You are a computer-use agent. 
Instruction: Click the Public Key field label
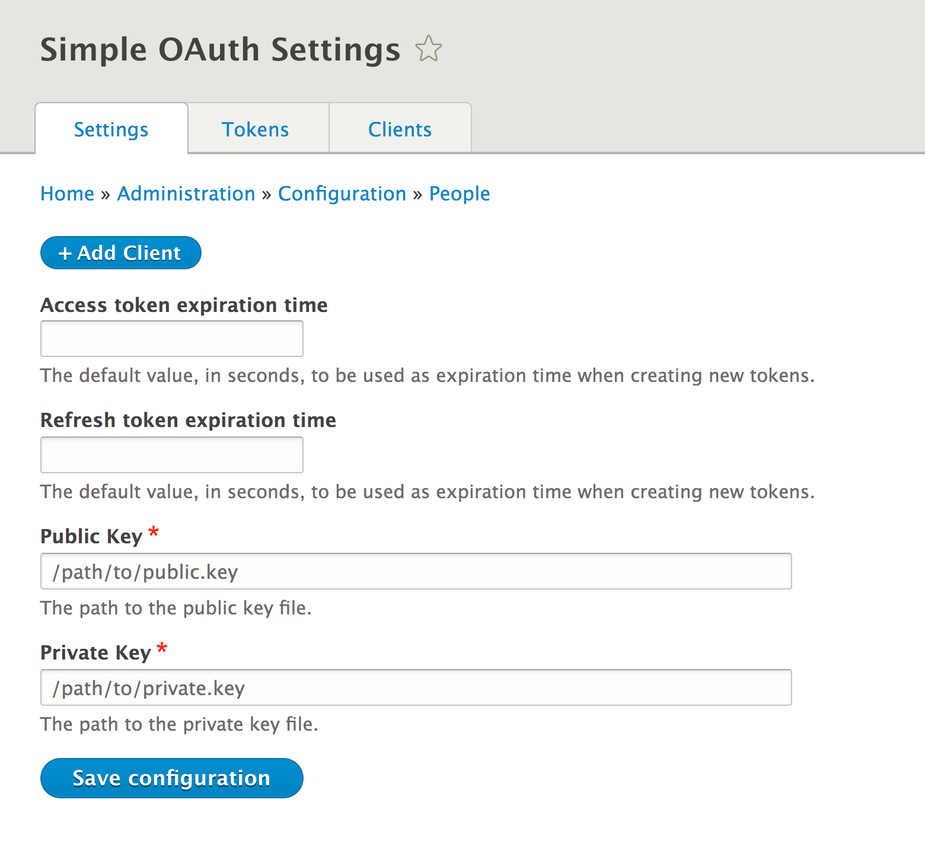coord(91,536)
